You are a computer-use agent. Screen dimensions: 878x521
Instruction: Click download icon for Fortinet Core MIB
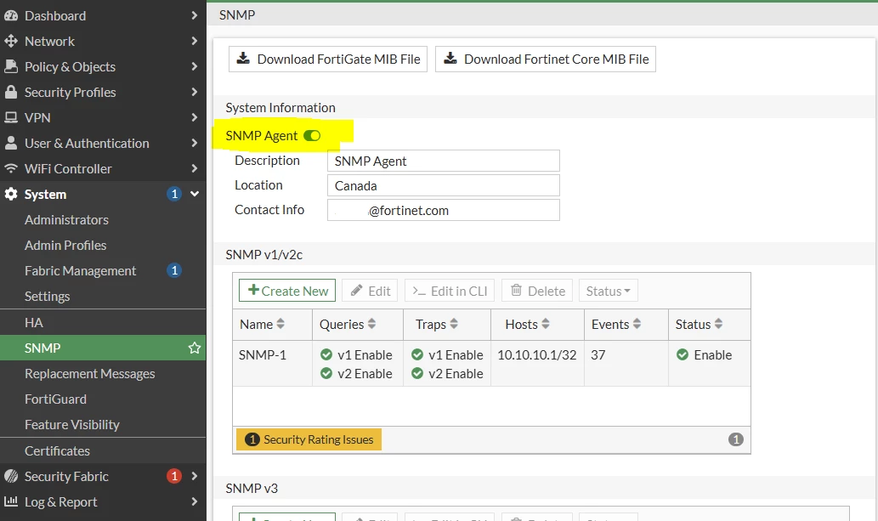pyautogui.click(x=450, y=59)
